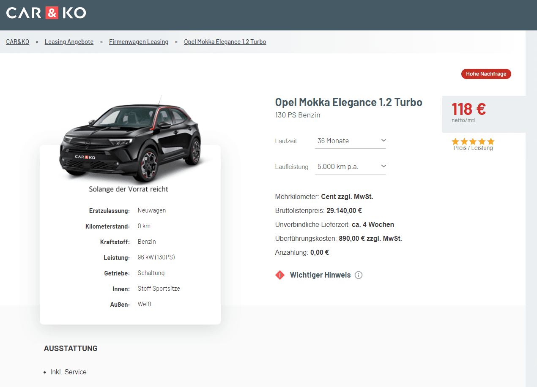Viewport: 537px width, 387px height.
Task: Open the Laufzeit 36 Monate dropdown
Action: [x=351, y=141]
